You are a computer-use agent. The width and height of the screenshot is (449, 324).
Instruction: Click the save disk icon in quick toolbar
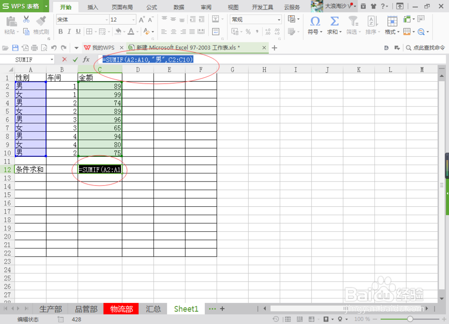[x=15, y=48]
